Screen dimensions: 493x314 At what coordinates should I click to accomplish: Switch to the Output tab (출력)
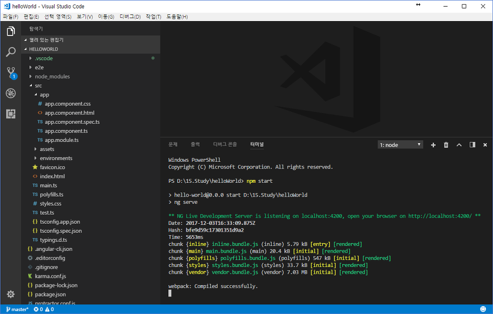tap(195, 144)
